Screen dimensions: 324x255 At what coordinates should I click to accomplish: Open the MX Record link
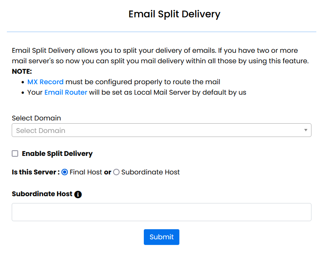point(45,82)
